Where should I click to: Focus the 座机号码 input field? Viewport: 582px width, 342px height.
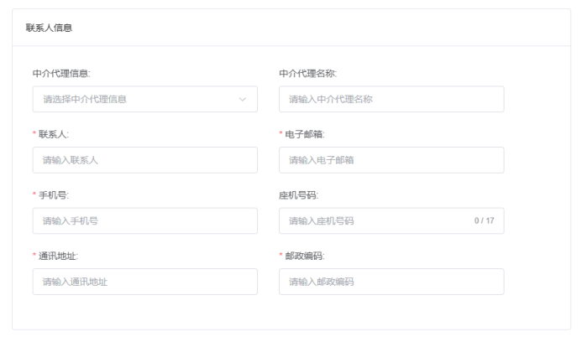click(391, 220)
